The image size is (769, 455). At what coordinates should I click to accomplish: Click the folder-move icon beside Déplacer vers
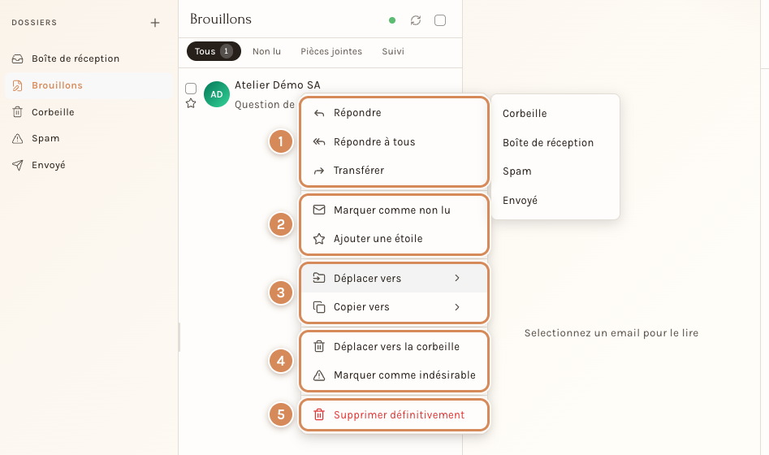(319, 279)
